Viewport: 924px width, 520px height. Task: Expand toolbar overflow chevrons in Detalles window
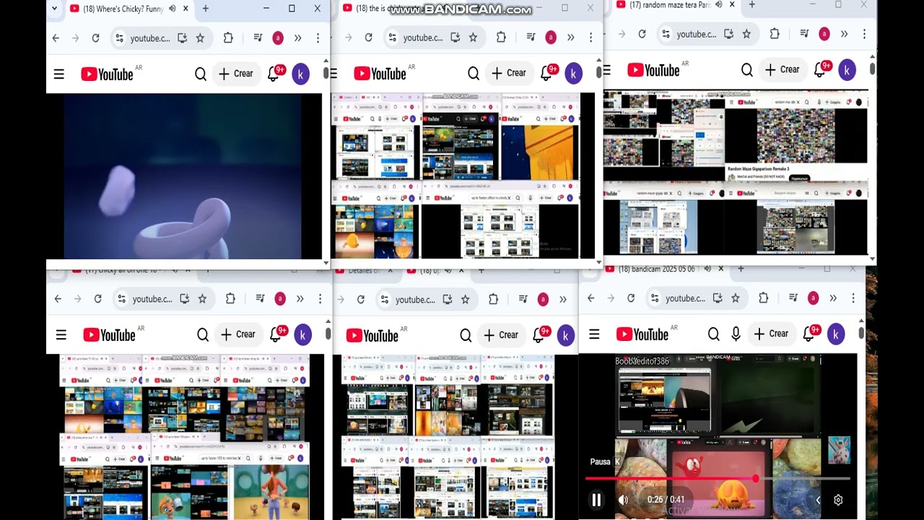[x=562, y=300]
